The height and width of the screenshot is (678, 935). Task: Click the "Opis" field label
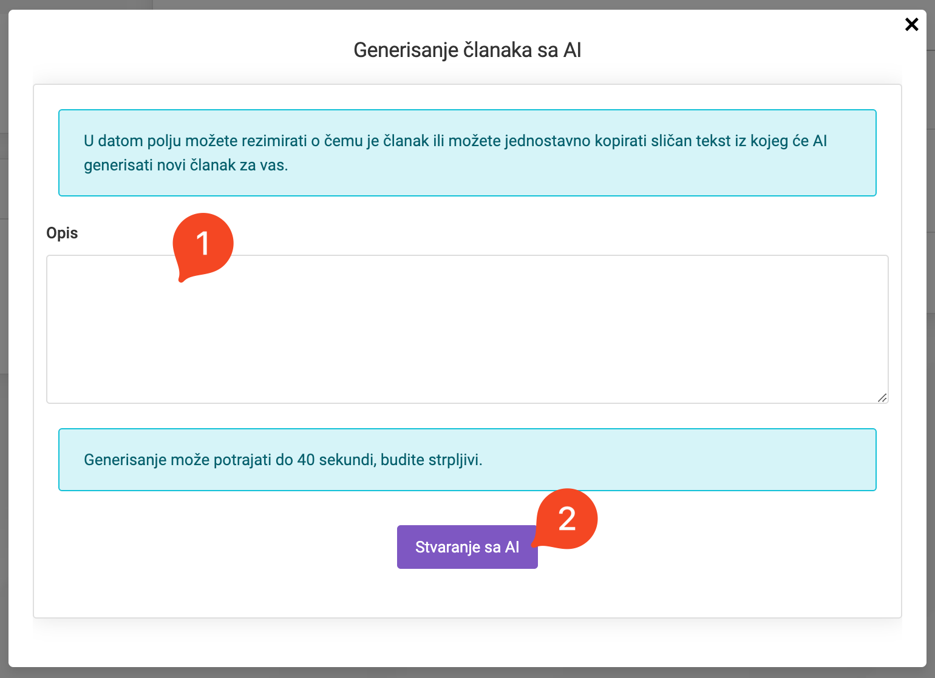(x=62, y=233)
